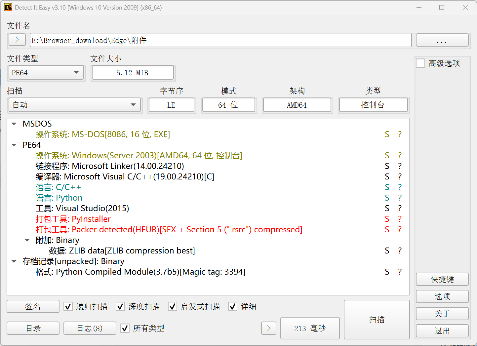
Task: Open the 快捷键 shortcuts button
Action: click(x=442, y=279)
